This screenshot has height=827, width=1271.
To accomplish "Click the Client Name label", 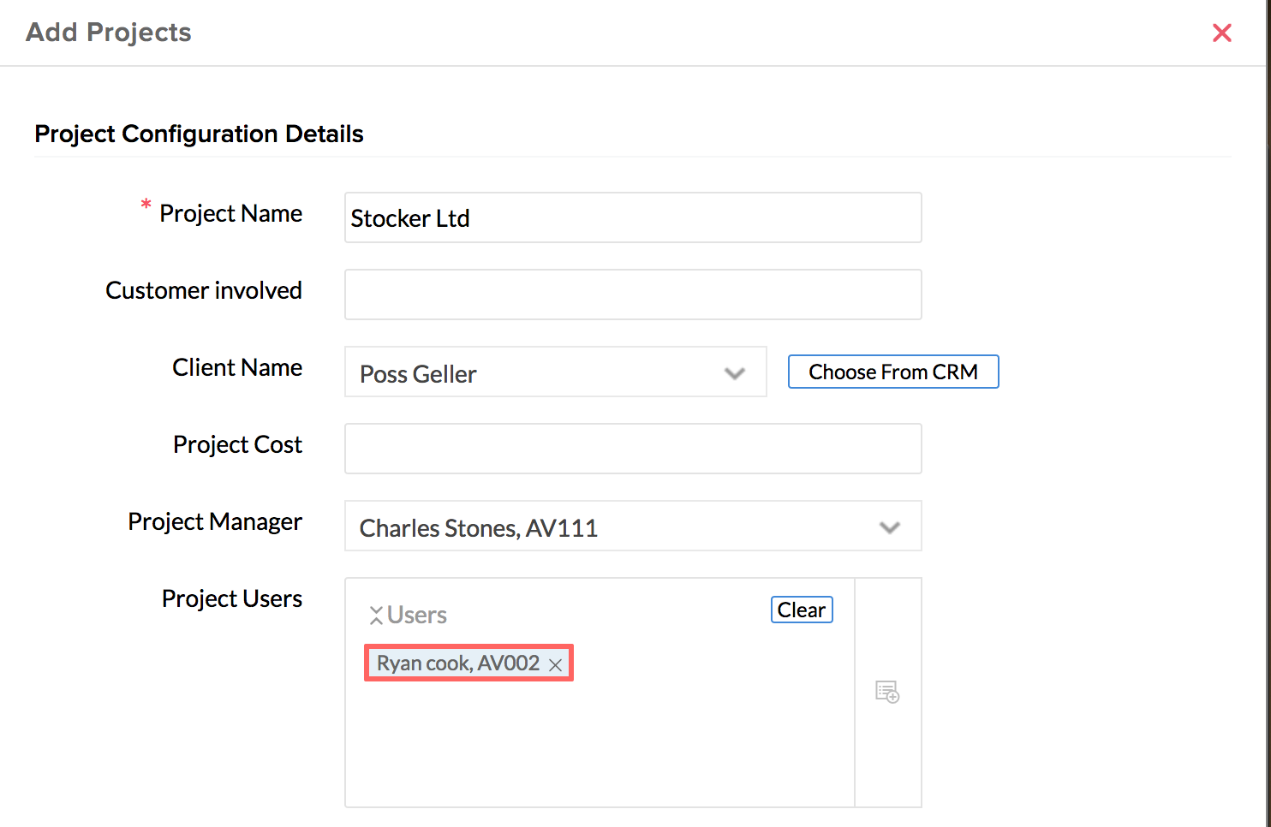I will 237,367.
